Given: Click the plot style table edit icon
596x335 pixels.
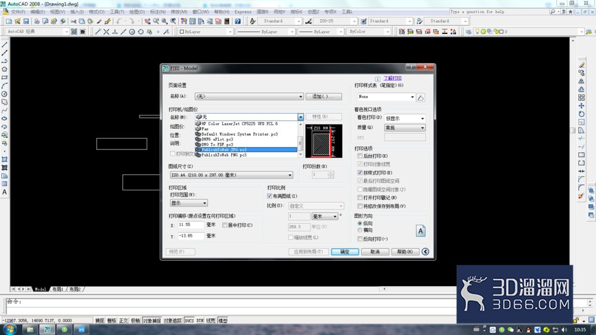Looking at the screenshot, I should click(420, 98).
